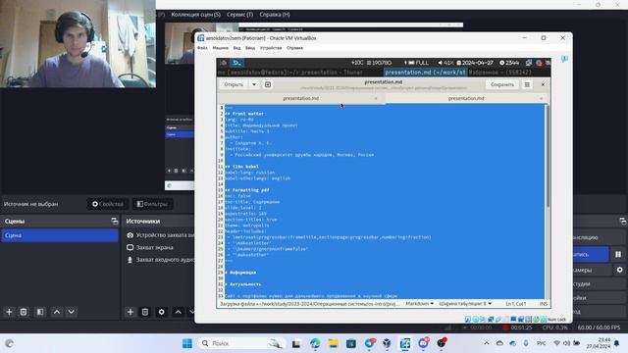Open the gedit hamburger menu
The height and width of the screenshot is (353, 628).
[x=527, y=84]
